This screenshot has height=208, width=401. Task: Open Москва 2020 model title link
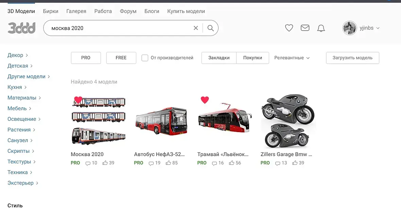[x=87, y=154]
